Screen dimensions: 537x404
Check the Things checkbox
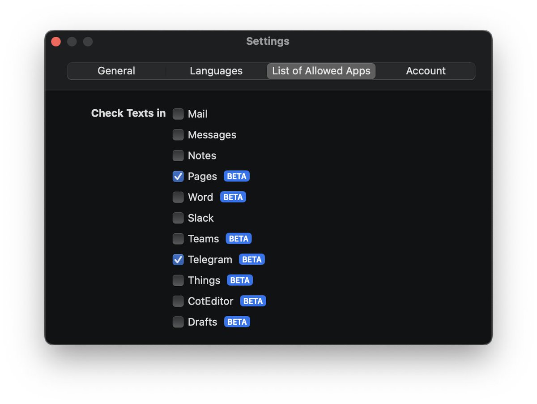pos(178,280)
